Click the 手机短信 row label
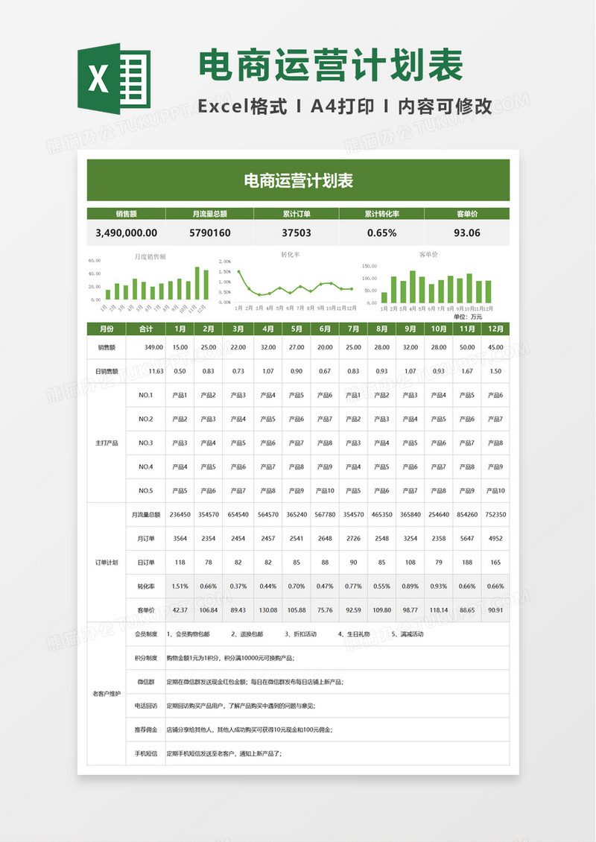Screen dimensions: 596x842 (x=146, y=754)
